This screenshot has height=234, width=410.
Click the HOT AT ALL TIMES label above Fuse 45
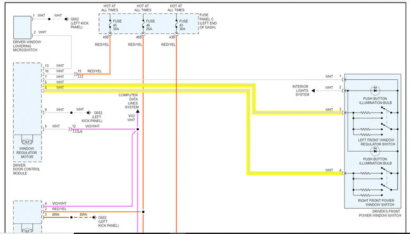110,8
